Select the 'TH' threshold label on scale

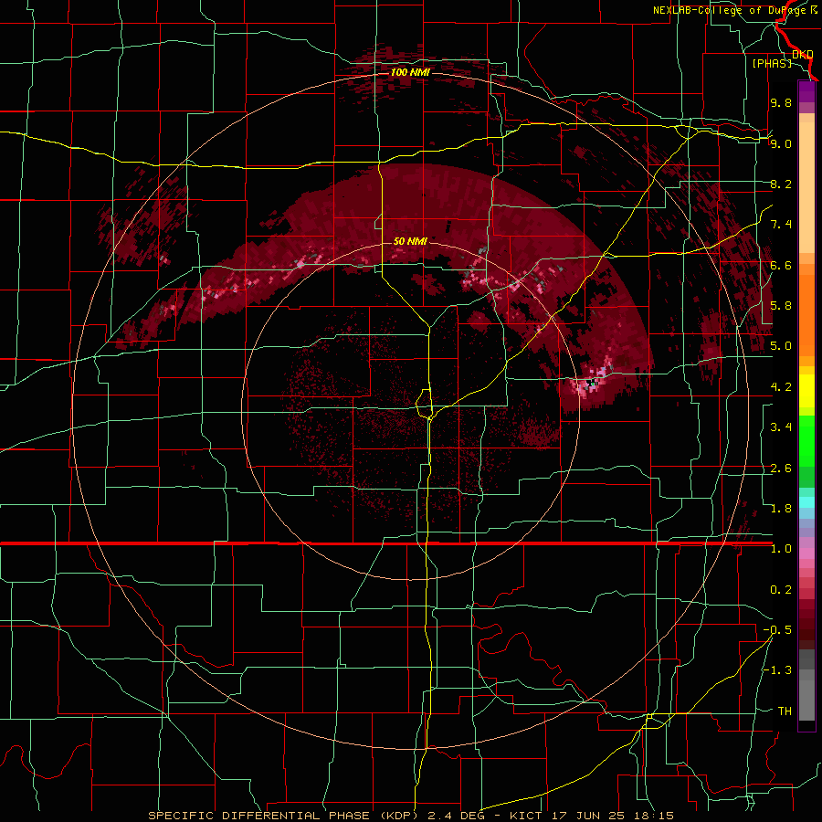785,711
